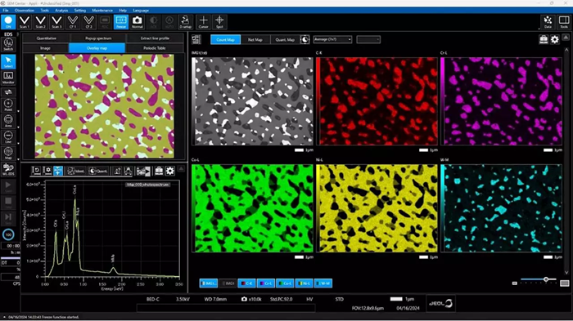Expand the Point tool dropdown arrow
The height and width of the screenshot is (321, 573).
click(x=18, y=111)
